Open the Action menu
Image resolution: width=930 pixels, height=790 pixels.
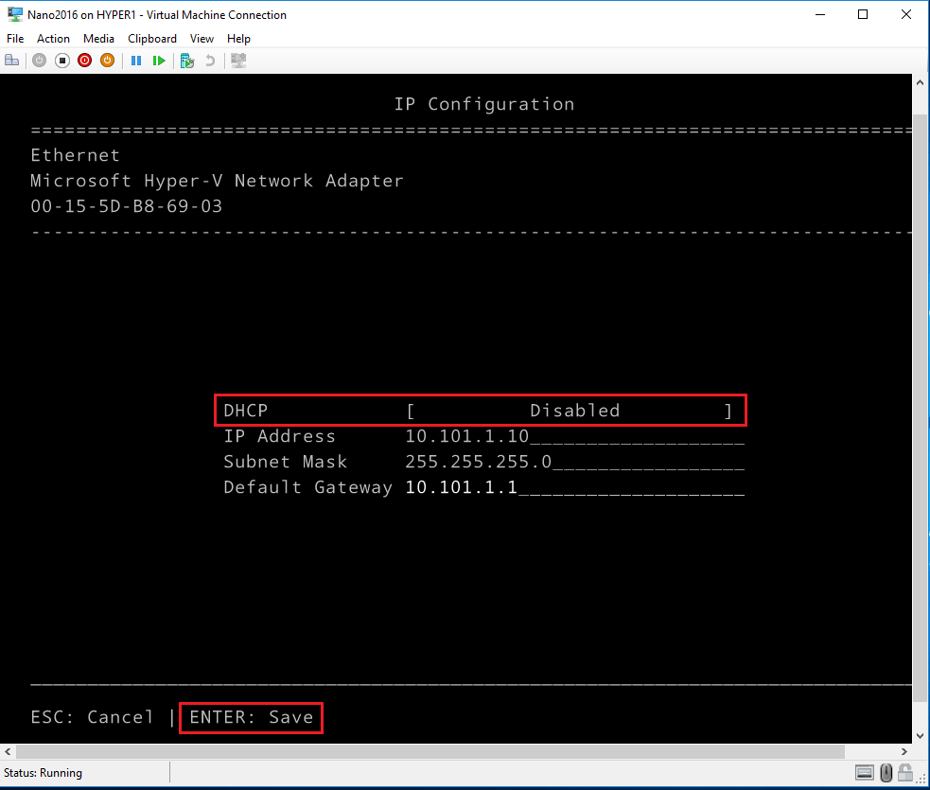click(x=53, y=39)
